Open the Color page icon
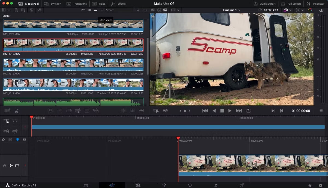The image size is (328, 188). pyautogui.click(x=190, y=185)
